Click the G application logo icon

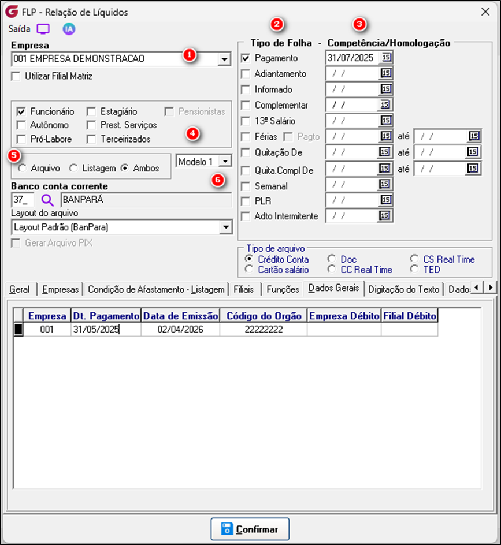(12, 12)
